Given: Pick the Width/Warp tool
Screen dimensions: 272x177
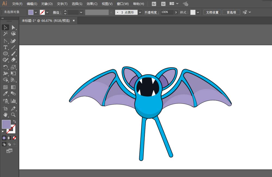Looking at the screenshot, I should [x=5, y=73].
